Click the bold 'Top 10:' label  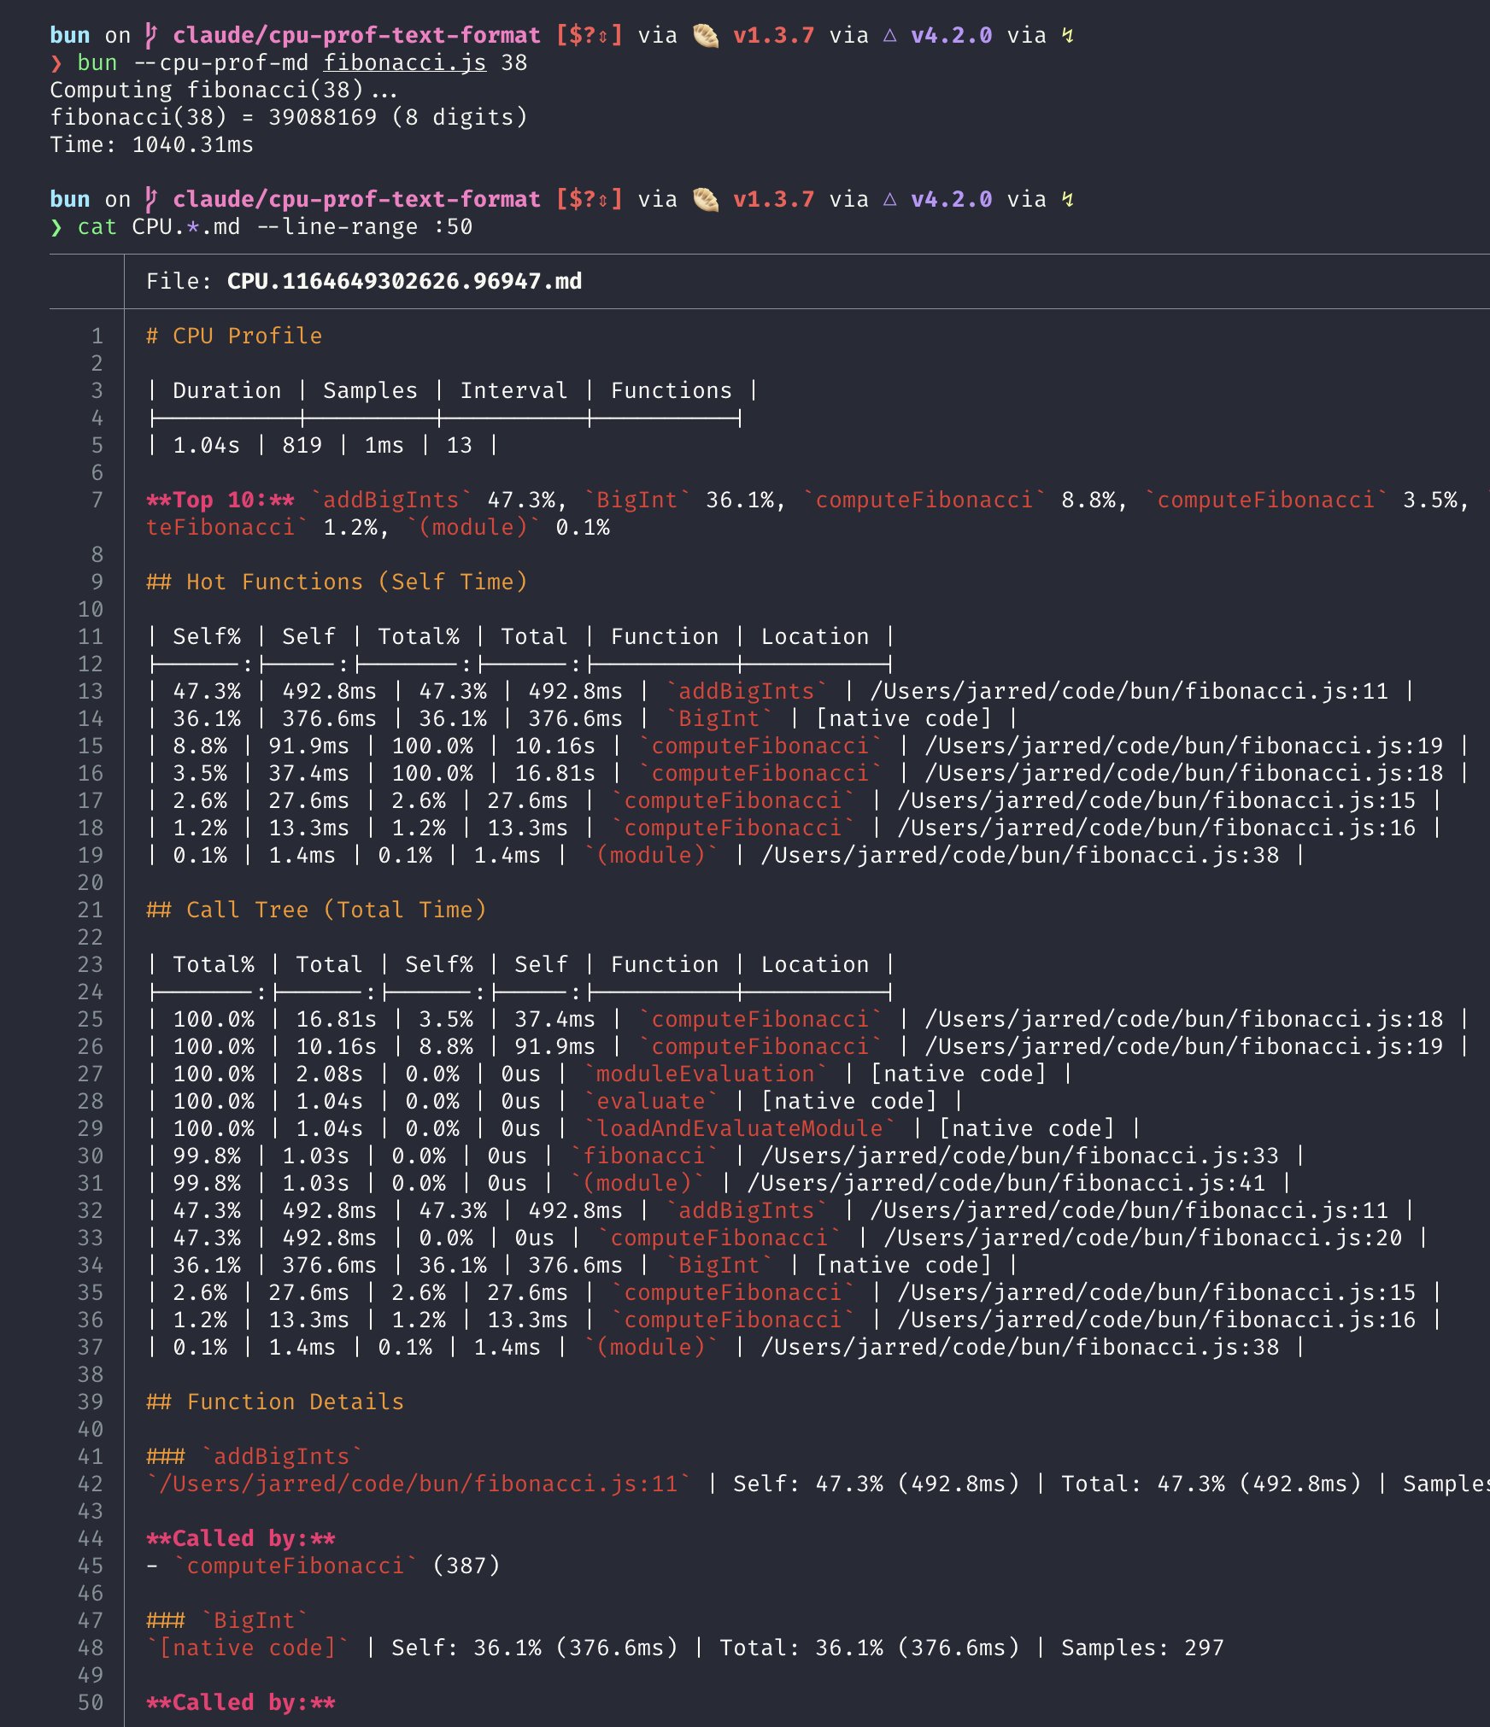click(220, 500)
